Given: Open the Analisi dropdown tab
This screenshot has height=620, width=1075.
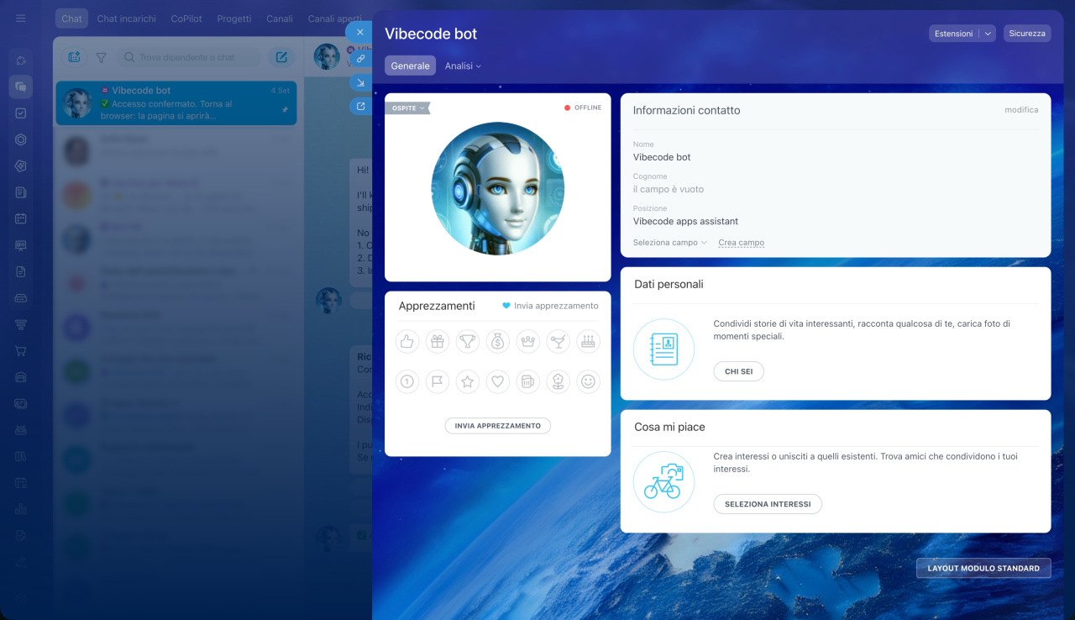Looking at the screenshot, I should click(463, 66).
